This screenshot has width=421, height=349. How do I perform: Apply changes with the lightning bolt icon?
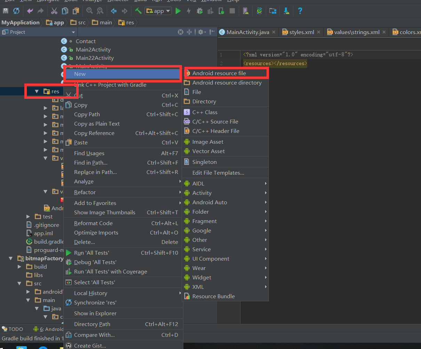tap(189, 11)
